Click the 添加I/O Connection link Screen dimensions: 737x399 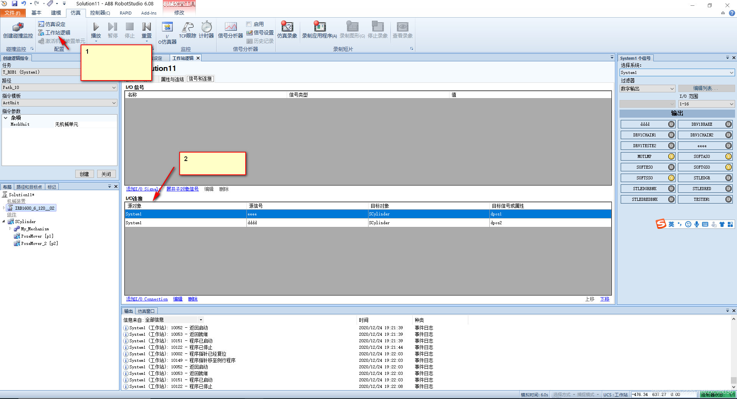tap(147, 299)
